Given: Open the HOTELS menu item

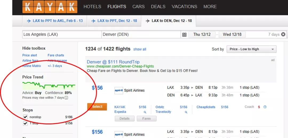Looking at the screenshot, I should point(92,7).
